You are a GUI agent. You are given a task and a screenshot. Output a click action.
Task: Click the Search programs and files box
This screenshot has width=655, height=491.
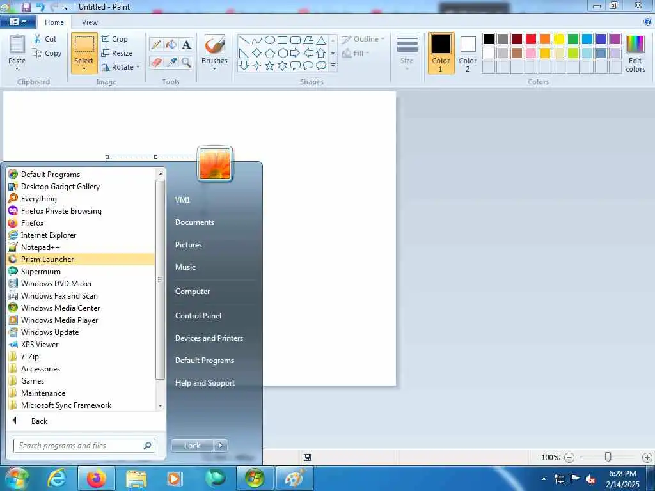tap(84, 446)
